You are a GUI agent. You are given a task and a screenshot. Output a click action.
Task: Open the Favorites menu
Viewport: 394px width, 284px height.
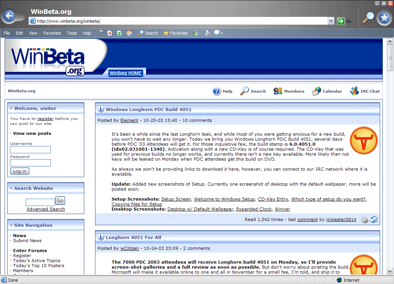pyautogui.click(x=52, y=33)
